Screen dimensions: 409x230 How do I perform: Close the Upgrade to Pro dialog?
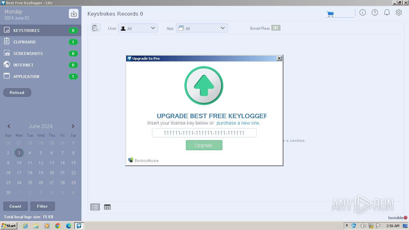click(x=279, y=58)
